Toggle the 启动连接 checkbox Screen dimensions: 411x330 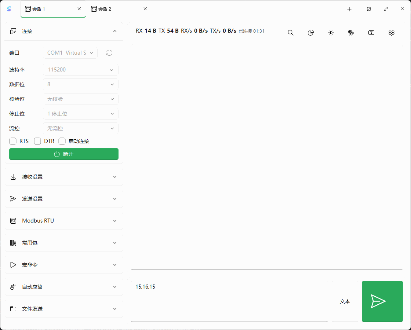pyautogui.click(x=62, y=141)
